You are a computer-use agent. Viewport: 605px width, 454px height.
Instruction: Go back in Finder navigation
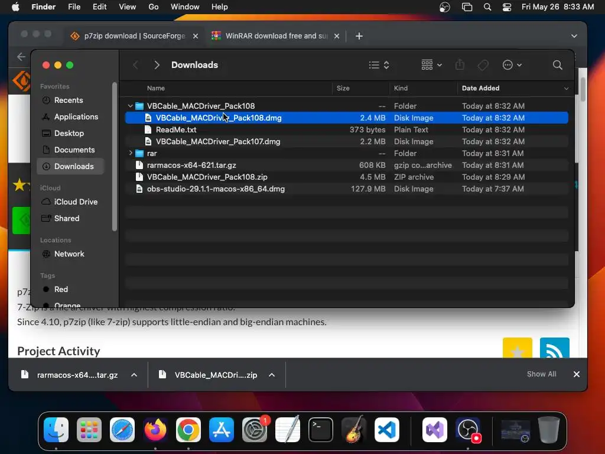click(x=135, y=65)
